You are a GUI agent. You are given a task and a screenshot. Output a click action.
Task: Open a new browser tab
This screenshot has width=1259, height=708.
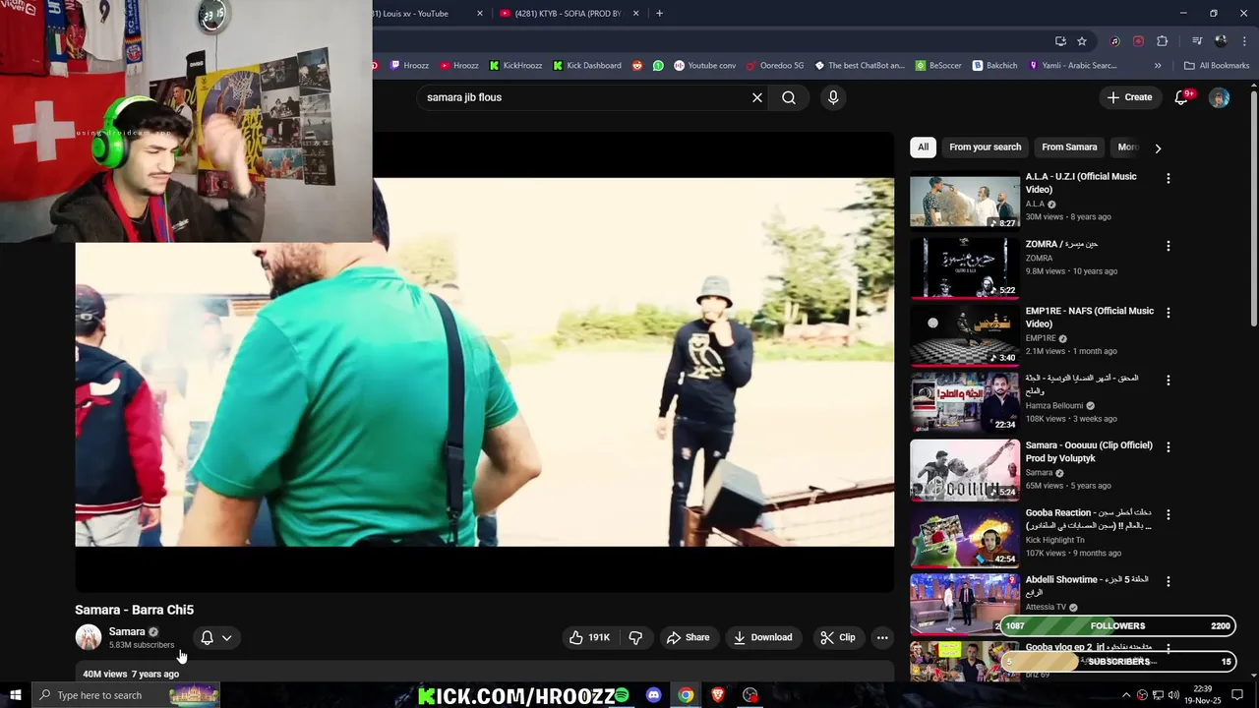(x=659, y=14)
